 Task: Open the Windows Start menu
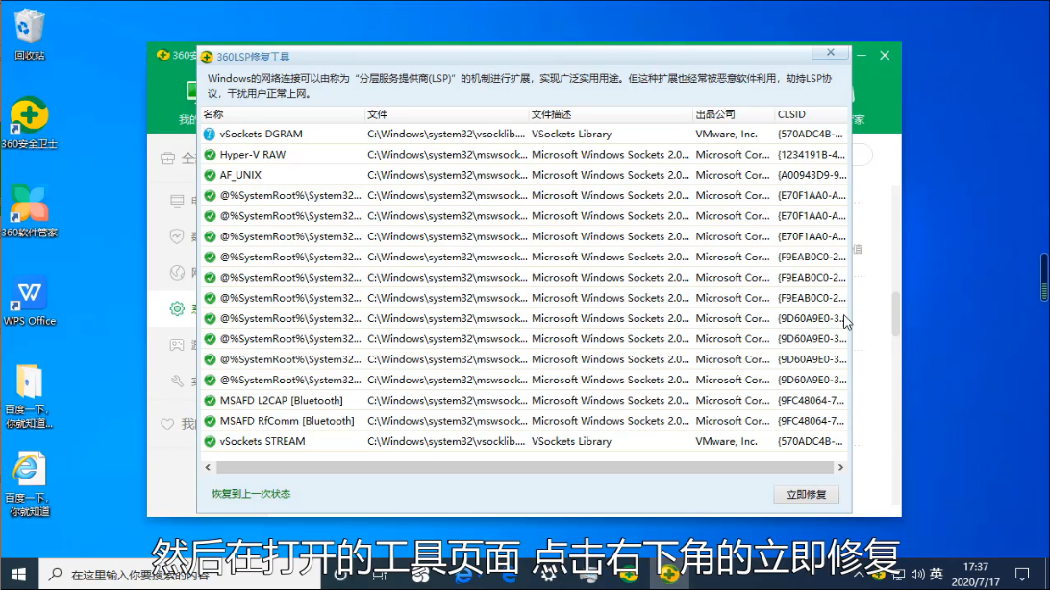19,574
